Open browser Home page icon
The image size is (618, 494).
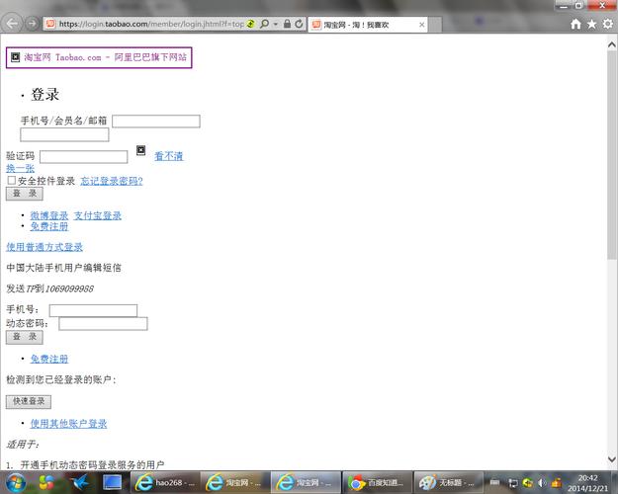[x=575, y=24]
